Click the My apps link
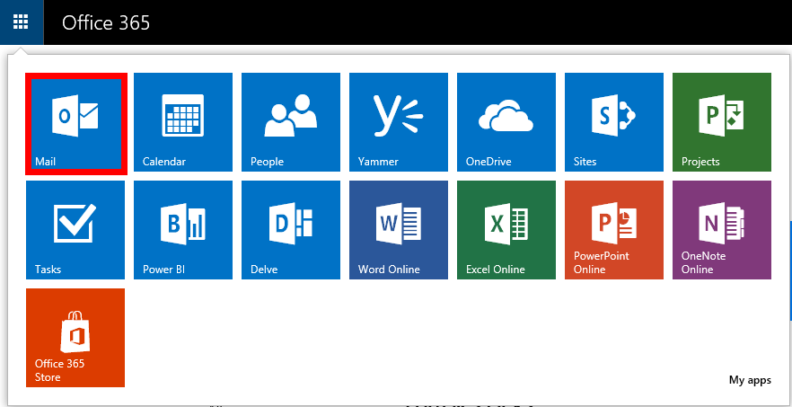 [750, 380]
